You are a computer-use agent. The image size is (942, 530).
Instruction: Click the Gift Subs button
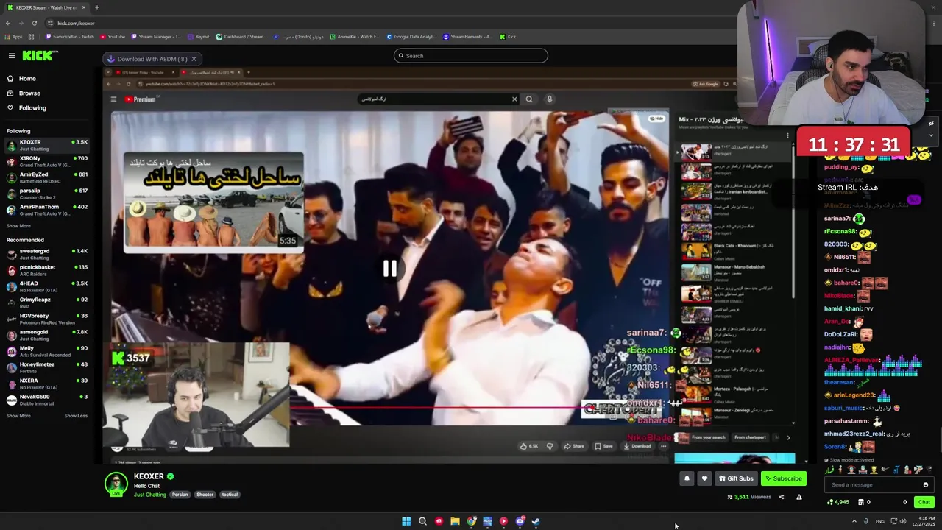(x=736, y=478)
